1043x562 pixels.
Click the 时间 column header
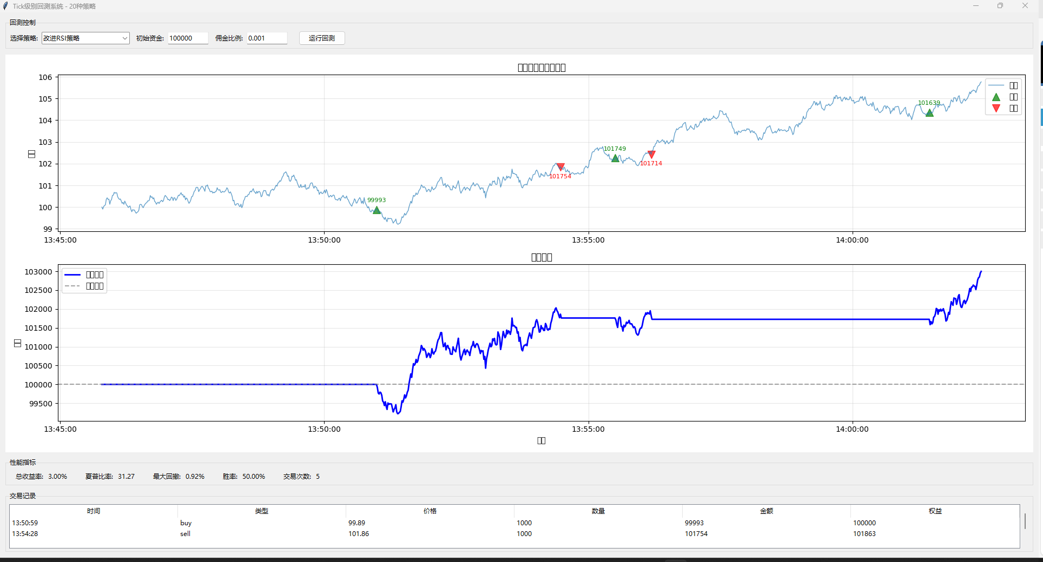click(x=94, y=511)
